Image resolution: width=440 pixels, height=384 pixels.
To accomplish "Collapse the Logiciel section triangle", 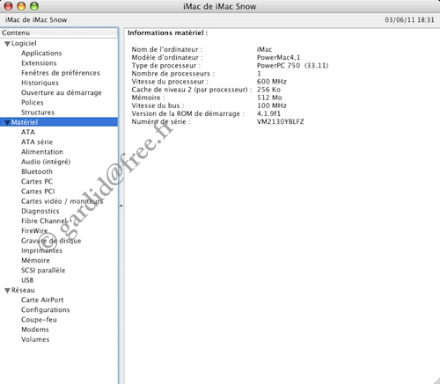I will click(x=8, y=44).
